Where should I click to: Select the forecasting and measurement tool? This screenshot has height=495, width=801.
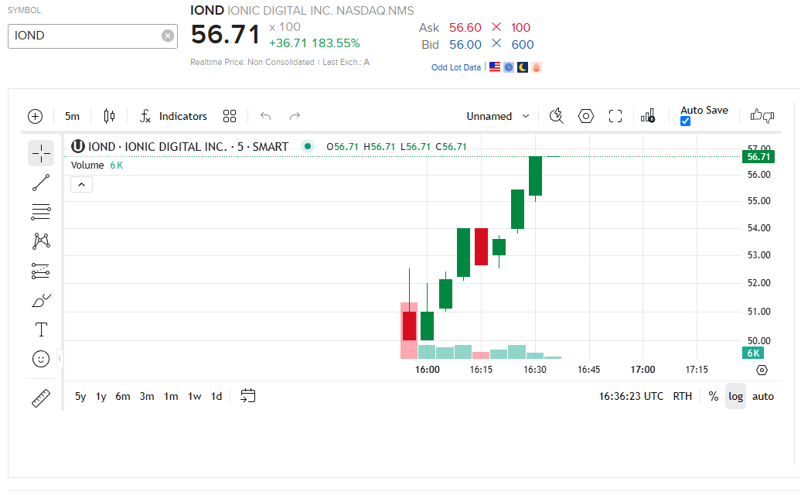[x=41, y=271]
